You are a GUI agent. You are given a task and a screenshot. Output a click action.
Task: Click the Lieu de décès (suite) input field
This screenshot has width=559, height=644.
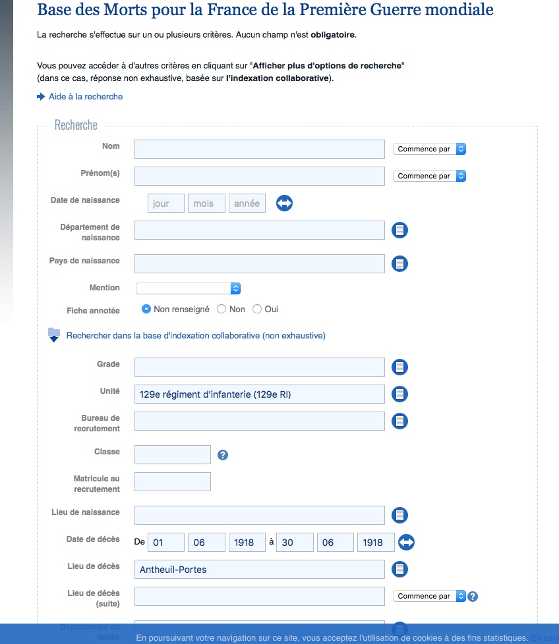point(259,597)
